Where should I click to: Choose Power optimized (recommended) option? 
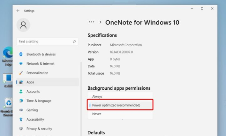(x=120, y=105)
